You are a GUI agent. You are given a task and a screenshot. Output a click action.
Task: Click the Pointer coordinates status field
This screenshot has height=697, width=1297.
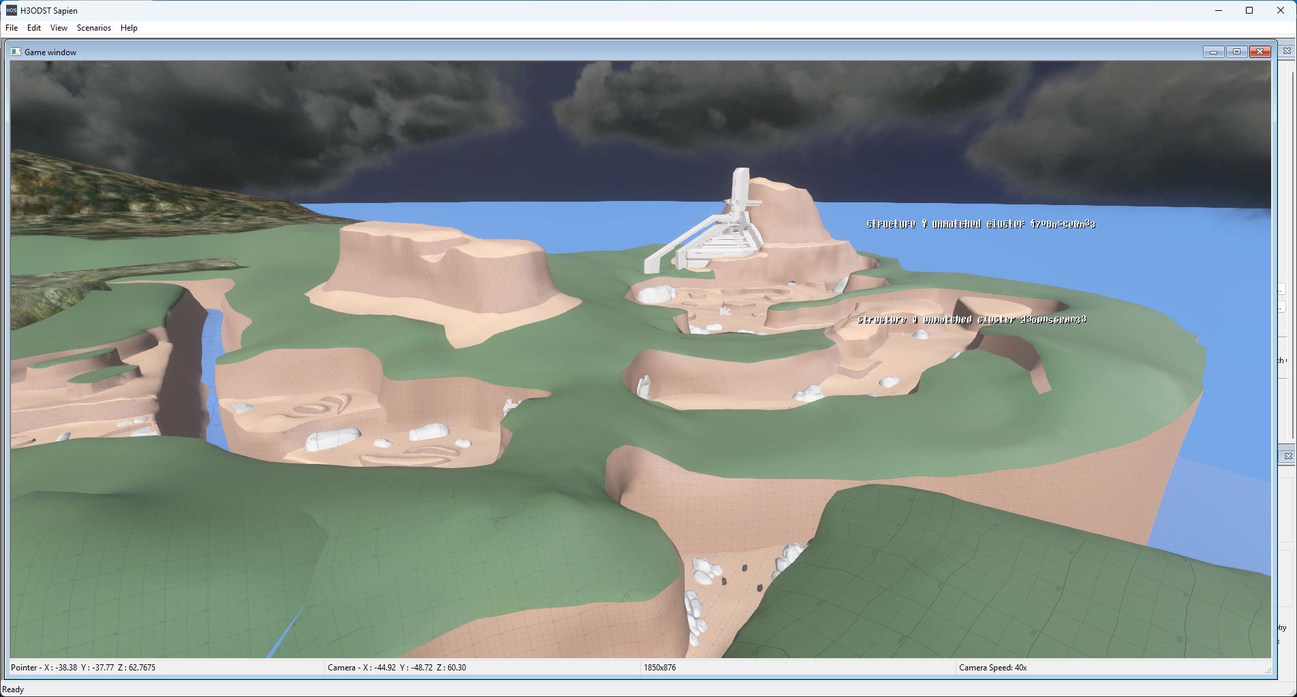83,668
